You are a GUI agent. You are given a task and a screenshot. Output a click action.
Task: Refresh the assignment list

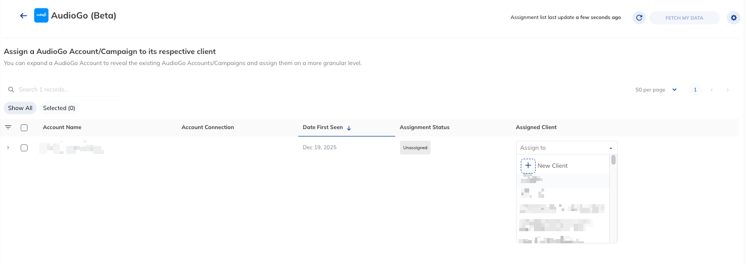[639, 18]
